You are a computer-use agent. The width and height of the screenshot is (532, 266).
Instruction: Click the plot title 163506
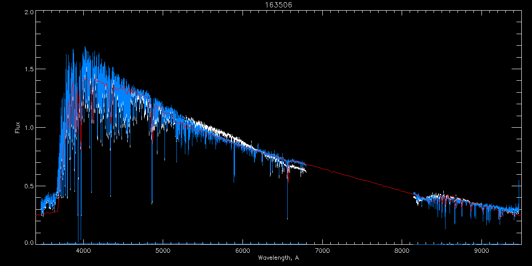tap(278, 5)
